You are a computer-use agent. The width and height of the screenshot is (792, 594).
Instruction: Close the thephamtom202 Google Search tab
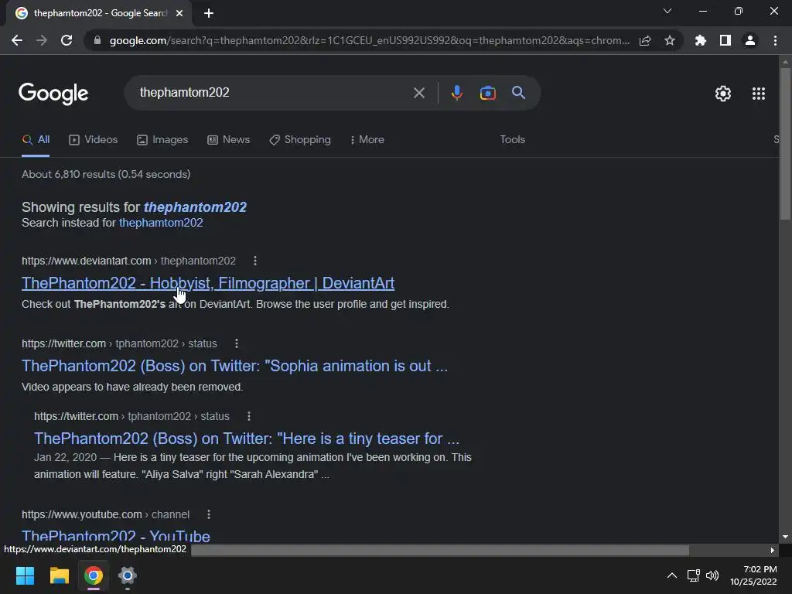tap(179, 14)
